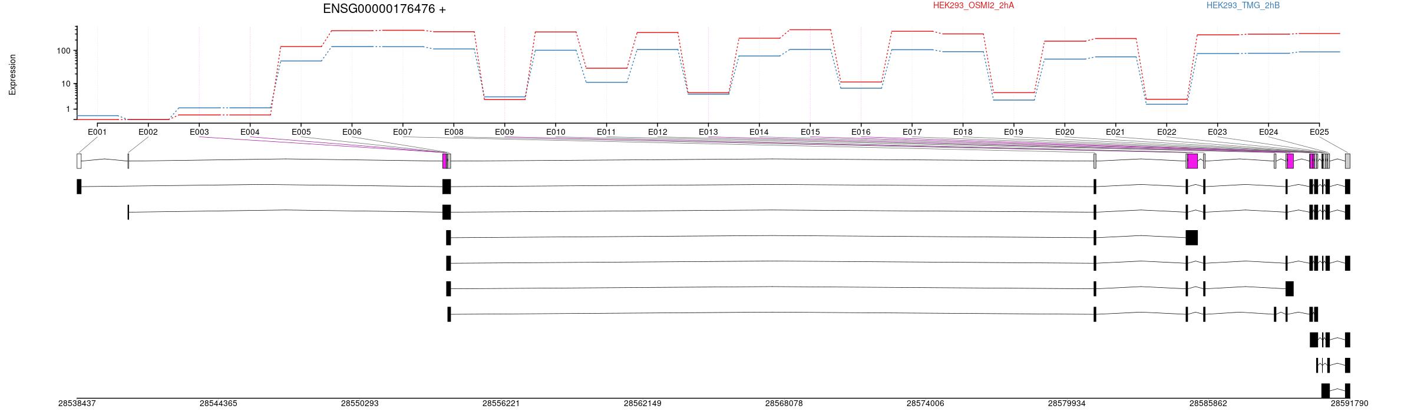Click blue expression segment above E022
1414x412 pixels.
coord(1167,104)
